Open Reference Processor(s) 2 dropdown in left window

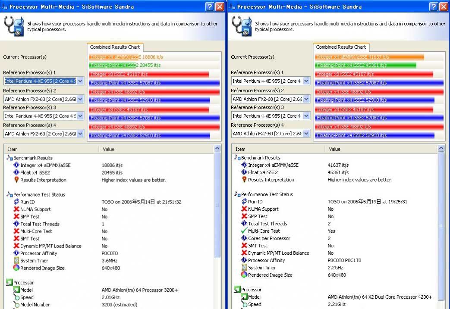[80, 99]
